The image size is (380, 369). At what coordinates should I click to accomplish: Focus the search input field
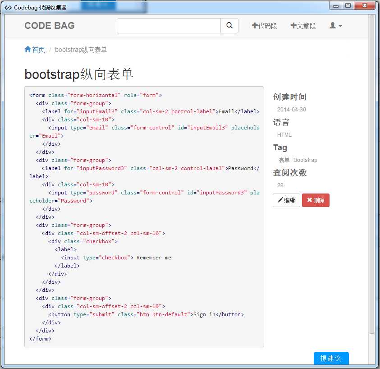169,25
